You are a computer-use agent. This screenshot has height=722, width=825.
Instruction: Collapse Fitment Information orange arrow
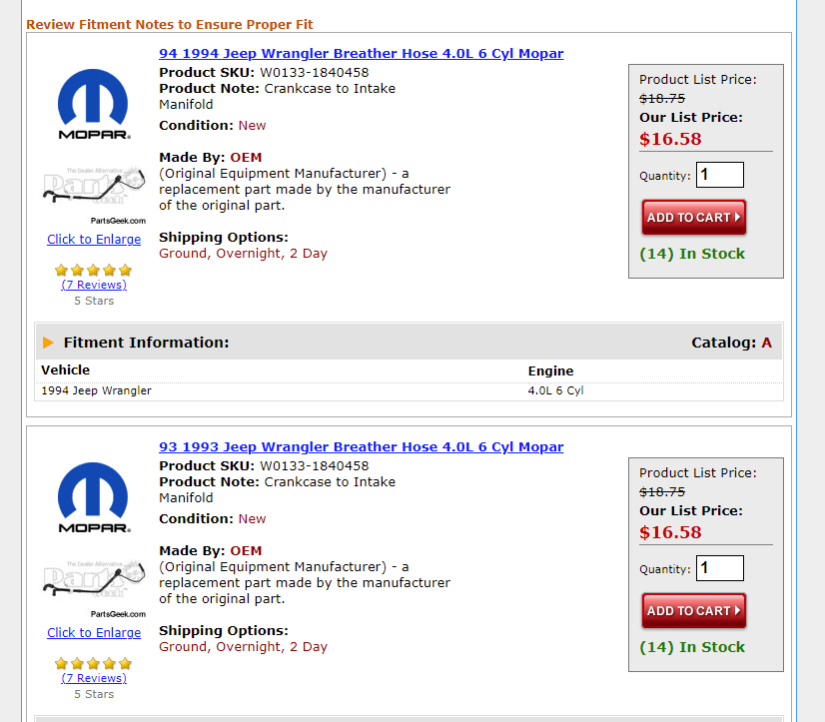click(x=49, y=343)
